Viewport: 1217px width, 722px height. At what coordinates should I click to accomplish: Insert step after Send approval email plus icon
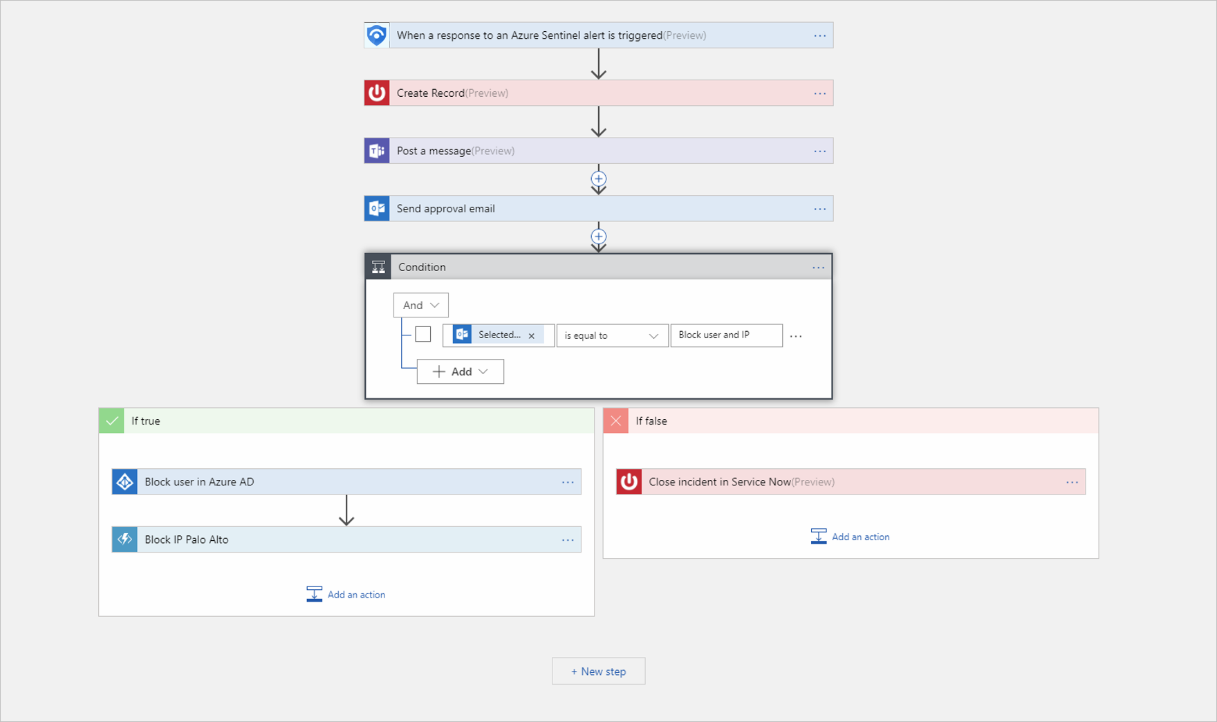click(x=599, y=237)
